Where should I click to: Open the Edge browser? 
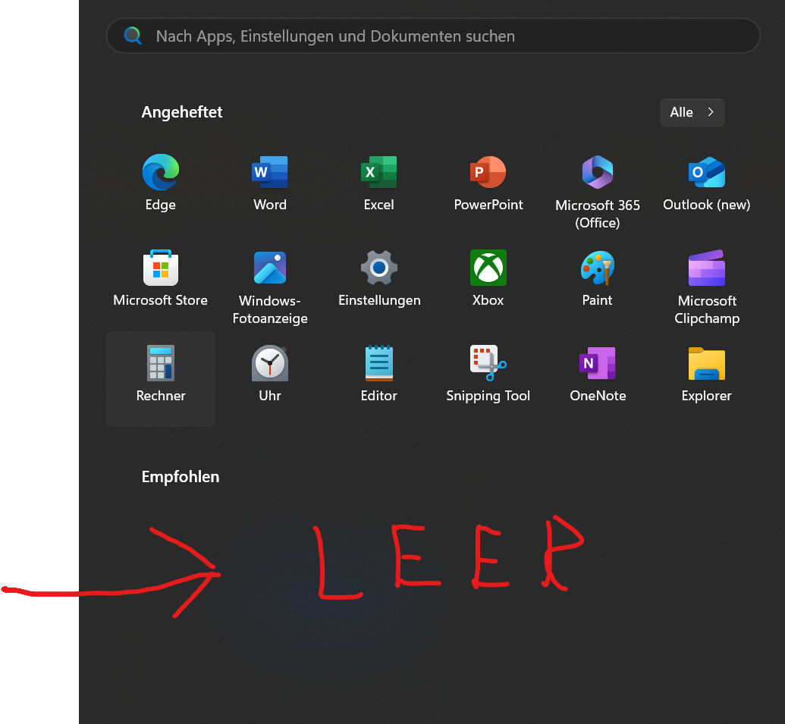click(x=161, y=183)
